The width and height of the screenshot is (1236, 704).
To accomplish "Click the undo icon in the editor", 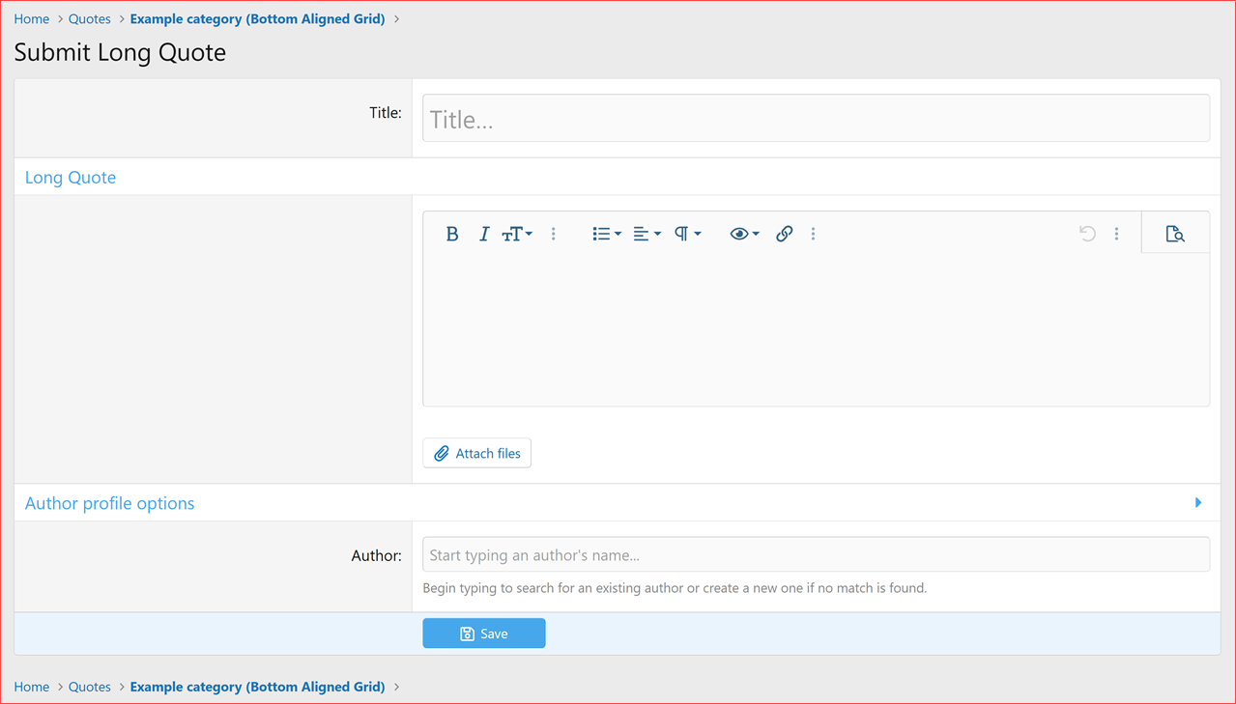I will pyautogui.click(x=1087, y=233).
